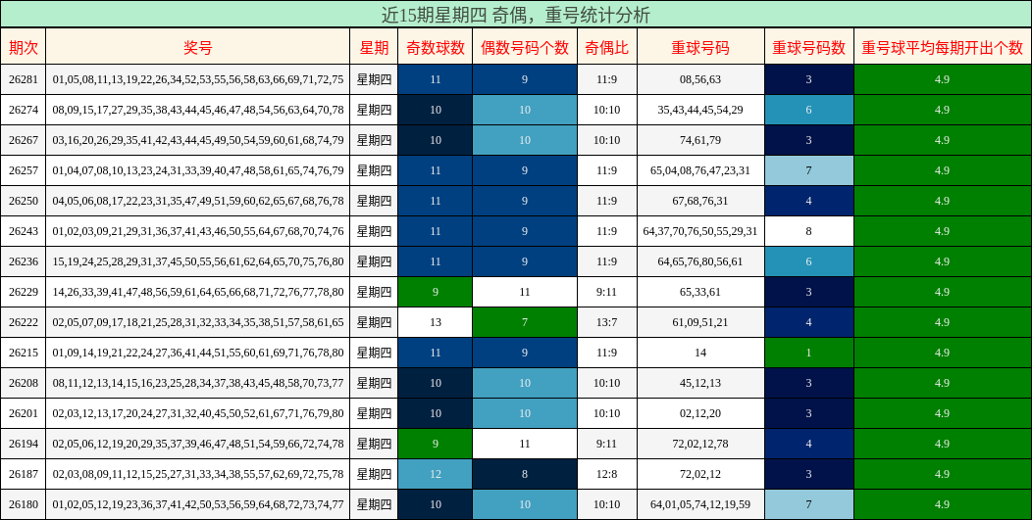Image resolution: width=1032 pixels, height=520 pixels.
Task: Click the odd-even ratio 13:7 cell
Action: tap(607, 322)
